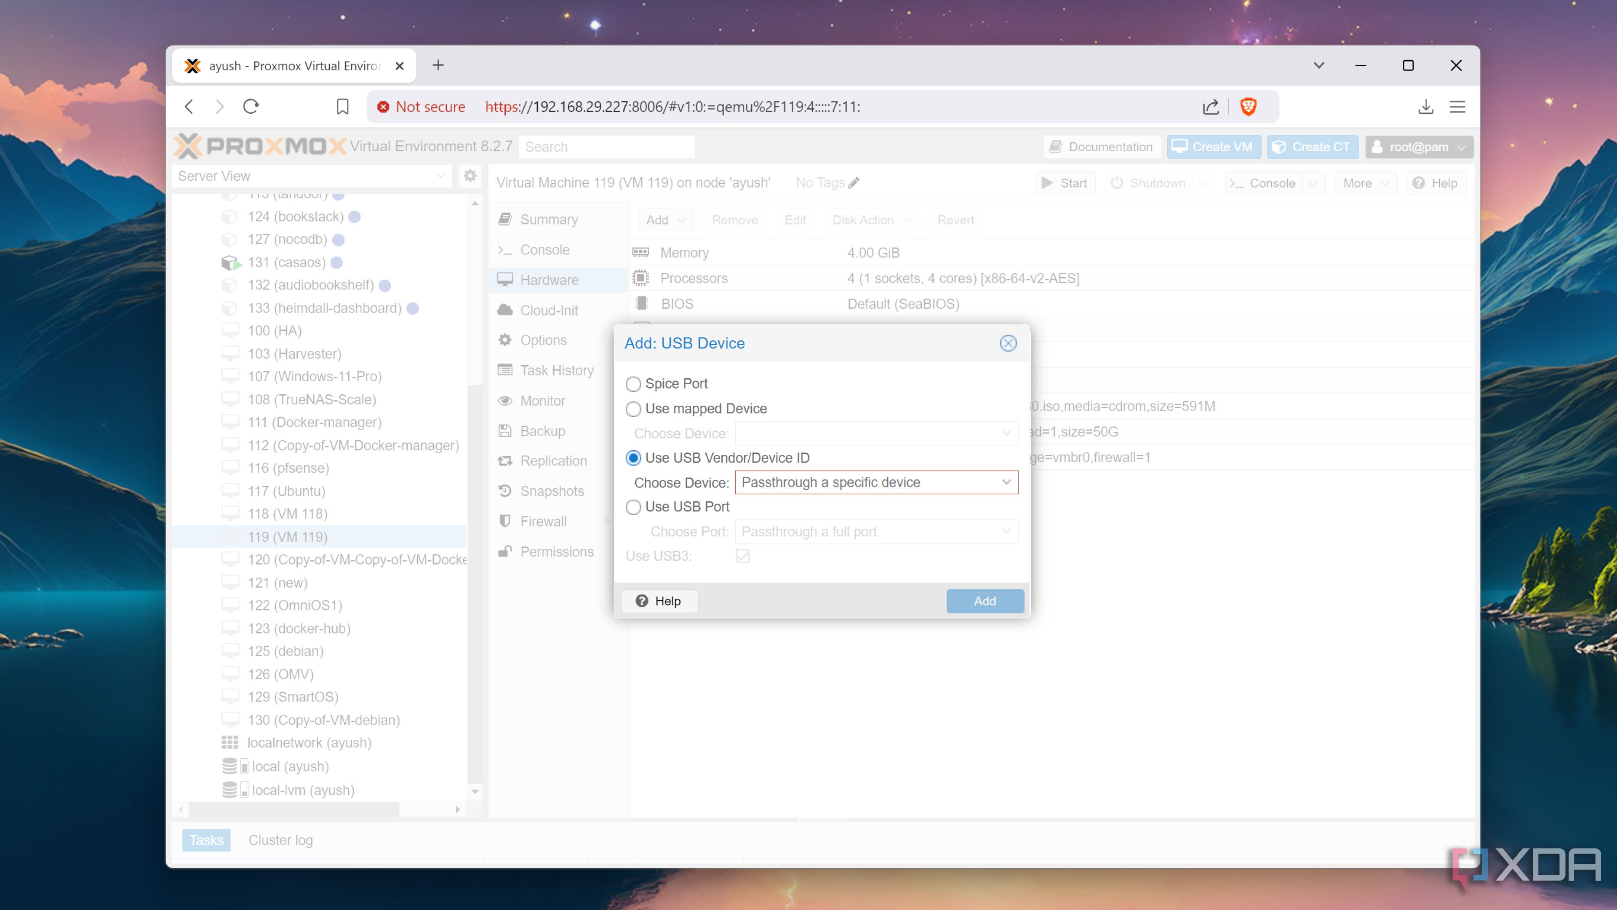The width and height of the screenshot is (1617, 910).
Task: Open the Console panel icon
Action: click(x=505, y=249)
